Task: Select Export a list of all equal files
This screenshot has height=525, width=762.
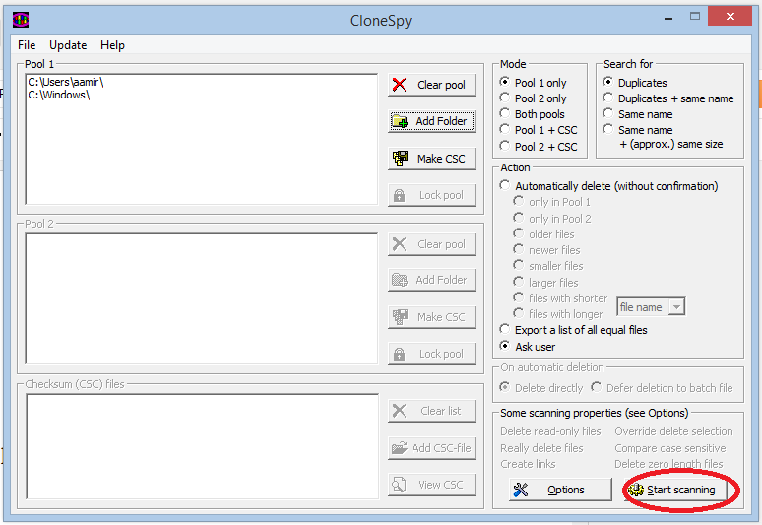Action: (574, 330)
